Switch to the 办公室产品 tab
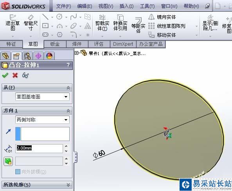This screenshot has width=232, height=191. tap(151, 44)
